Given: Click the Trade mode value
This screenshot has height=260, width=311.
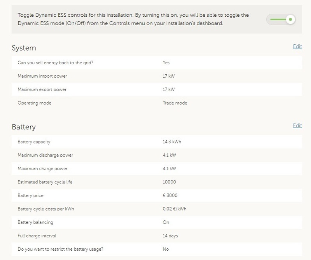Looking at the screenshot, I should [175, 103].
